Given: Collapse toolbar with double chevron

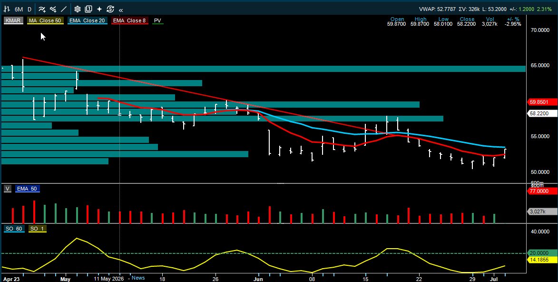Looking at the screenshot, I should [x=121, y=10].
